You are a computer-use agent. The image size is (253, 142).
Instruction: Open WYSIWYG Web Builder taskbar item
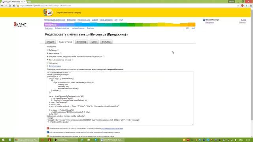click(x=112, y=140)
